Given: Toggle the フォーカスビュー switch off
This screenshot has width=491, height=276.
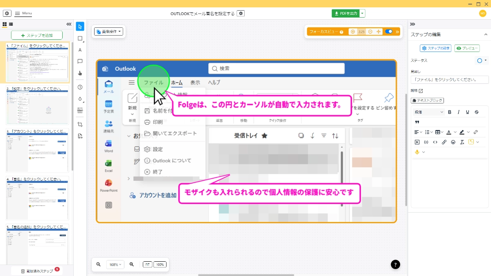Looking at the screenshot, I should [389, 31].
